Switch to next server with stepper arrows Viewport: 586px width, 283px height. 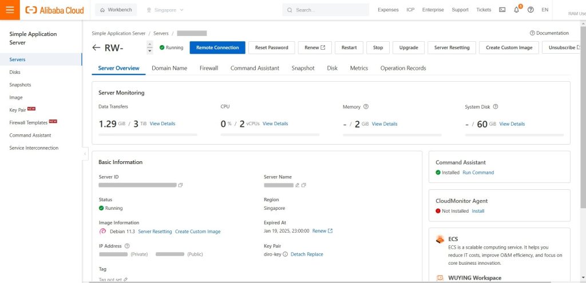tap(151, 51)
